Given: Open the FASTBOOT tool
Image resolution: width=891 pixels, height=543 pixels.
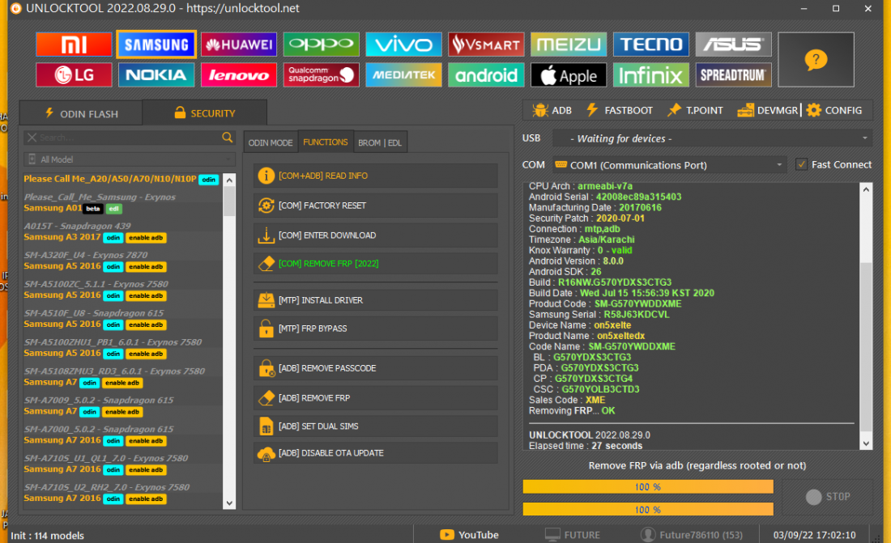Looking at the screenshot, I should point(620,110).
